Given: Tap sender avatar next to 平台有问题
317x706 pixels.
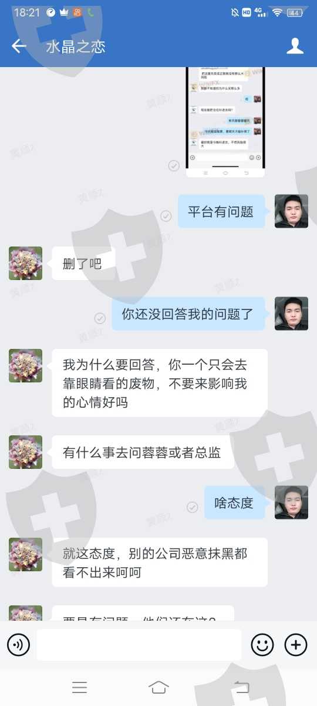Looking at the screenshot, I should point(291,211).
